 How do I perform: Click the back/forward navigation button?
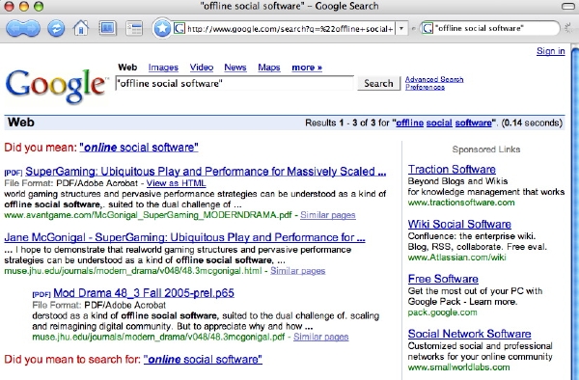(x=23, y=28)
